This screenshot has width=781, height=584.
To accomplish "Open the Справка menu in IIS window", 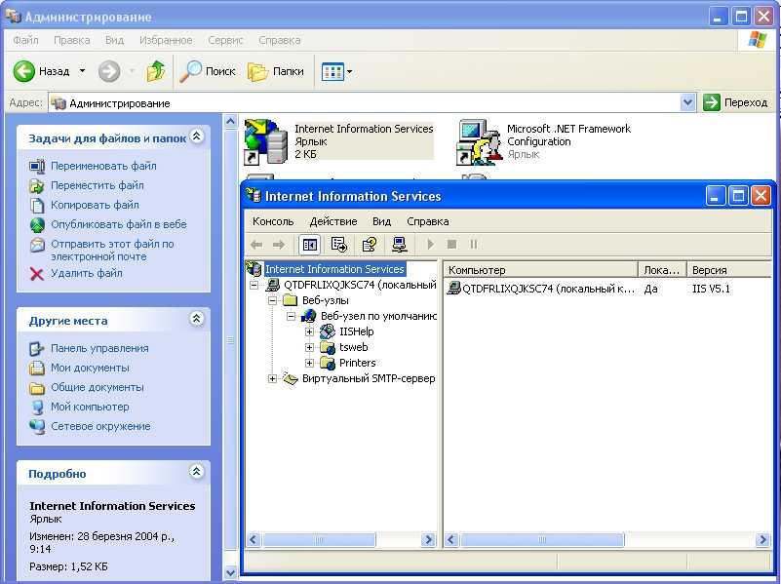I will [428, 221].
